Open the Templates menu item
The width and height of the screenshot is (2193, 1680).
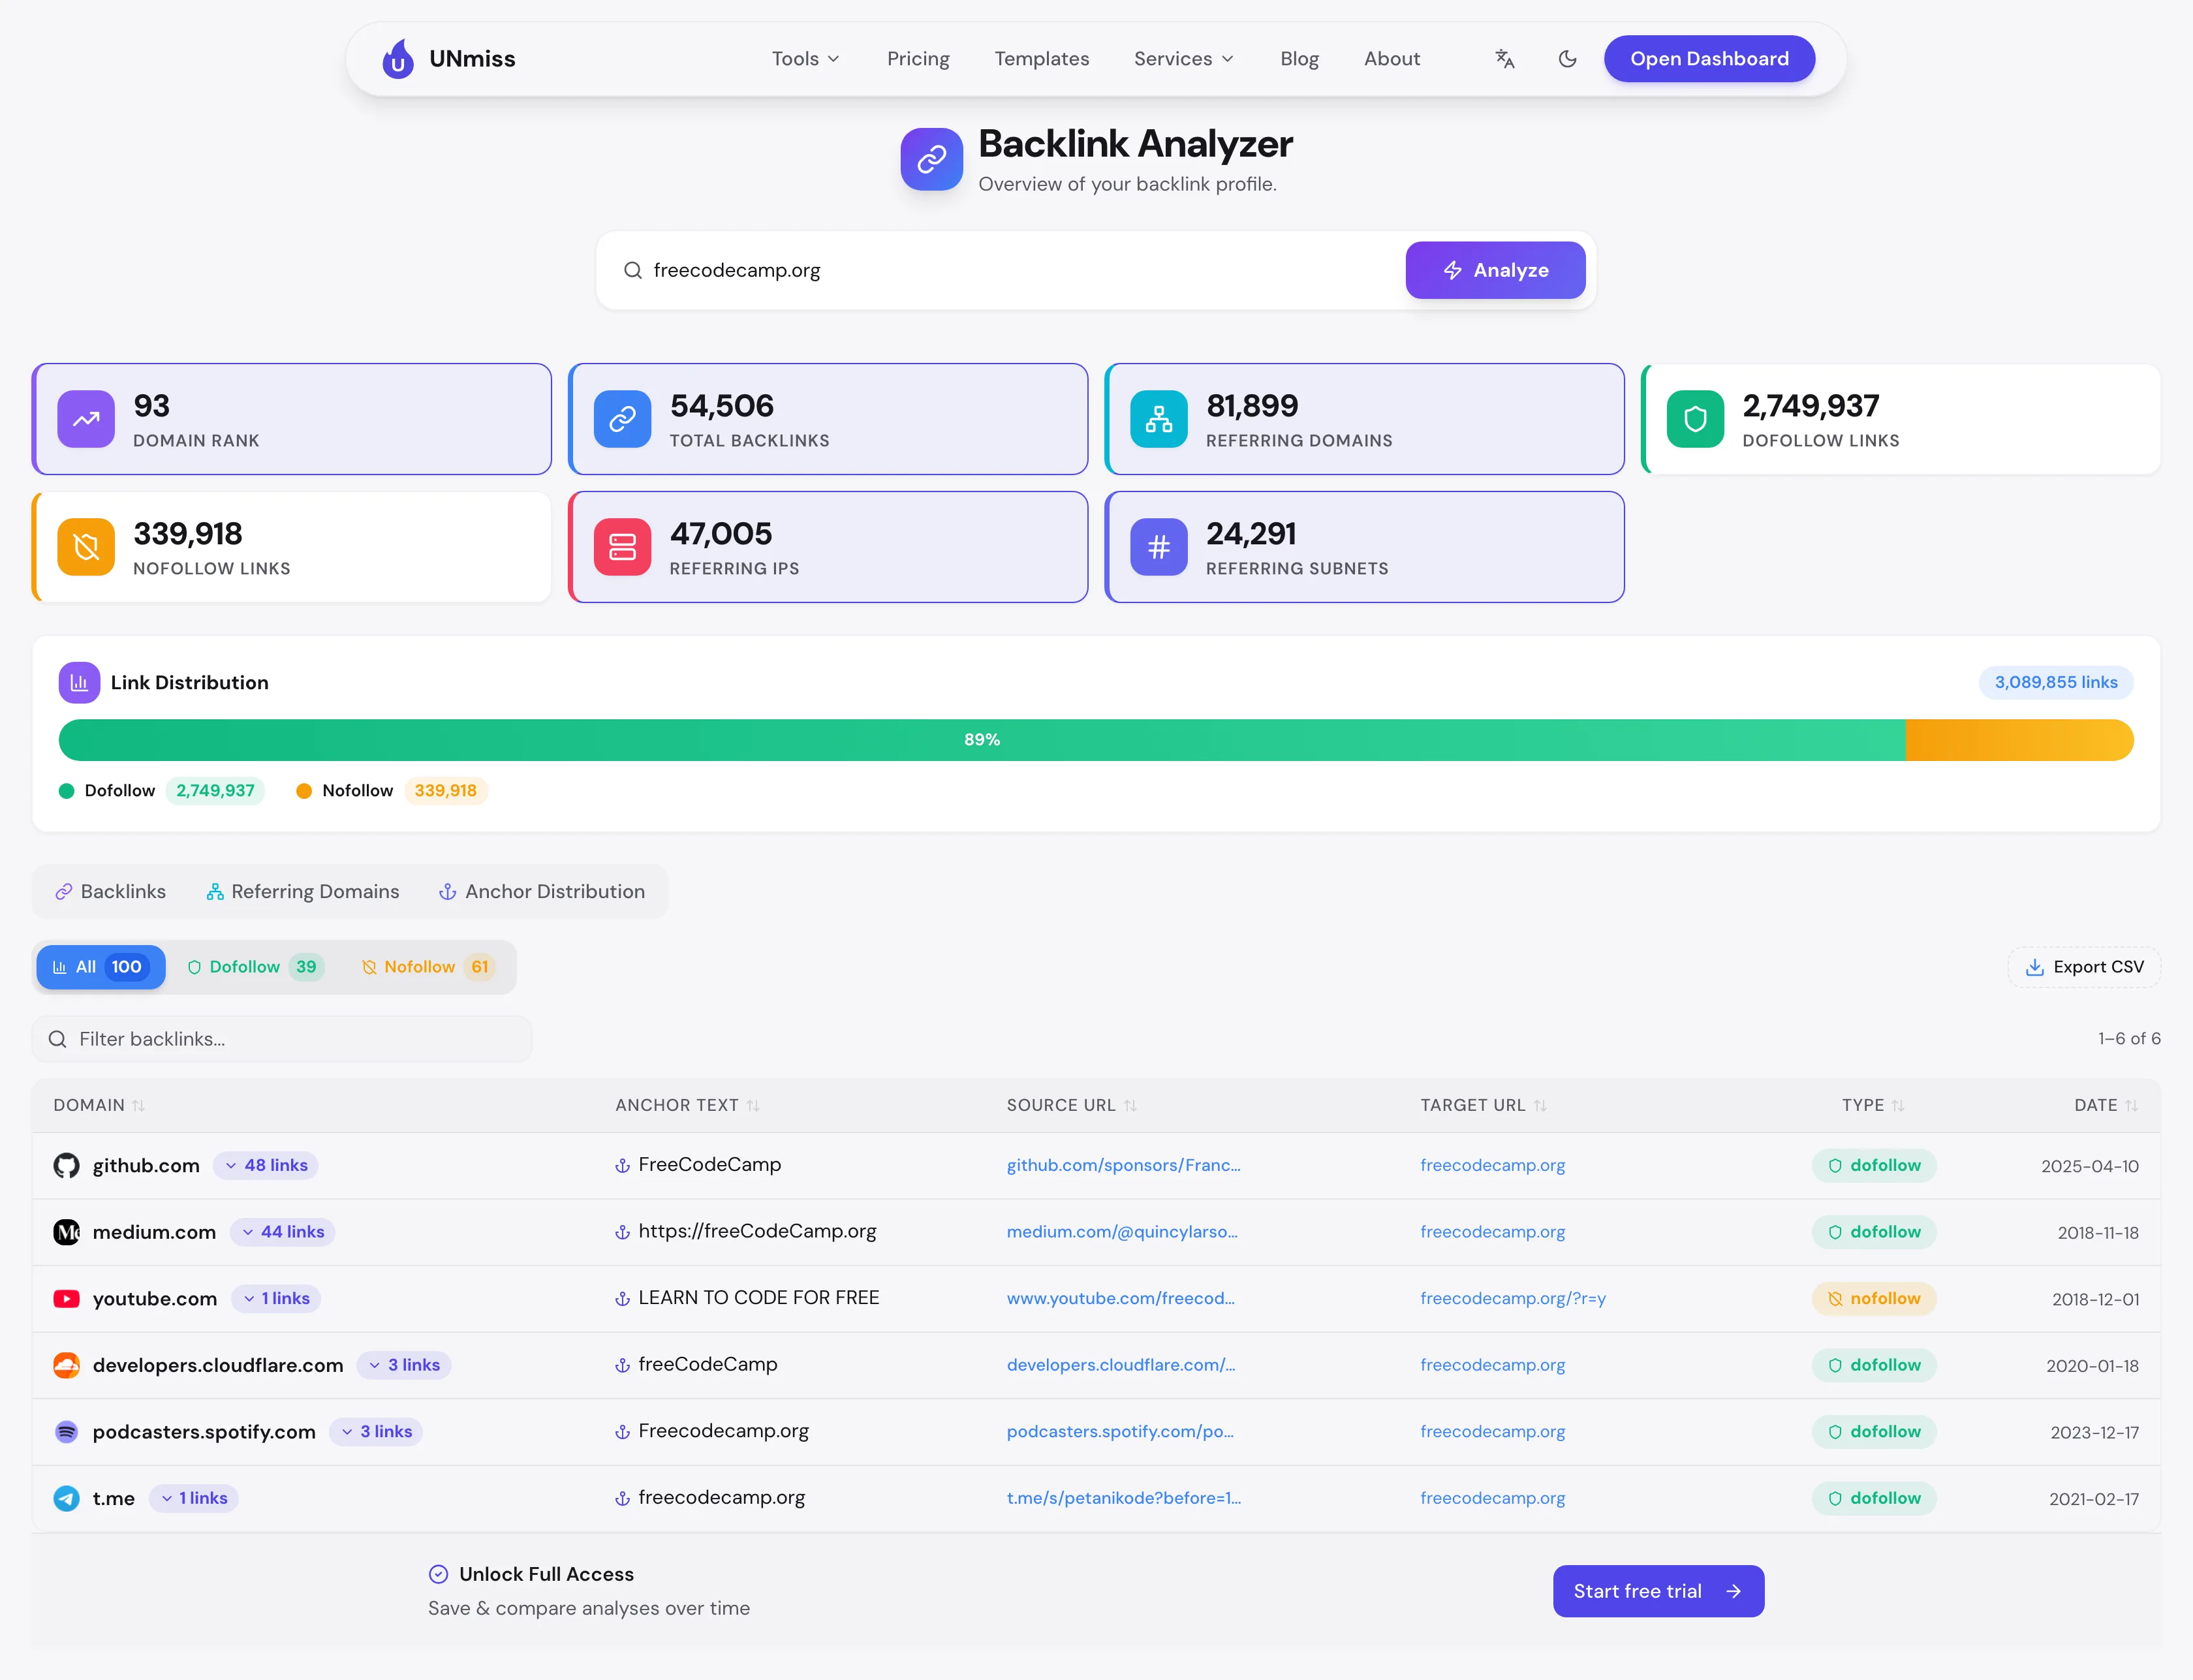pyautogui.click(x=1041, y=59)
